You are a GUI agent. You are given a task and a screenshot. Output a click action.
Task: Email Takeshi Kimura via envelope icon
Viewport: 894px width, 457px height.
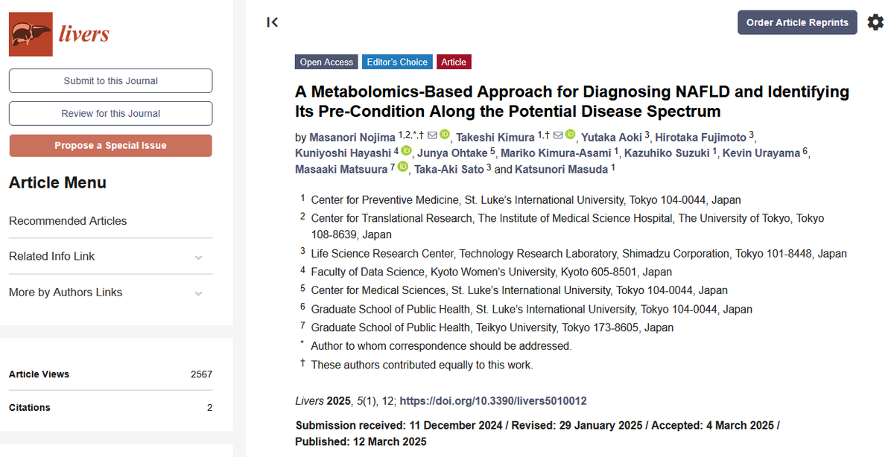pos(558,135)
